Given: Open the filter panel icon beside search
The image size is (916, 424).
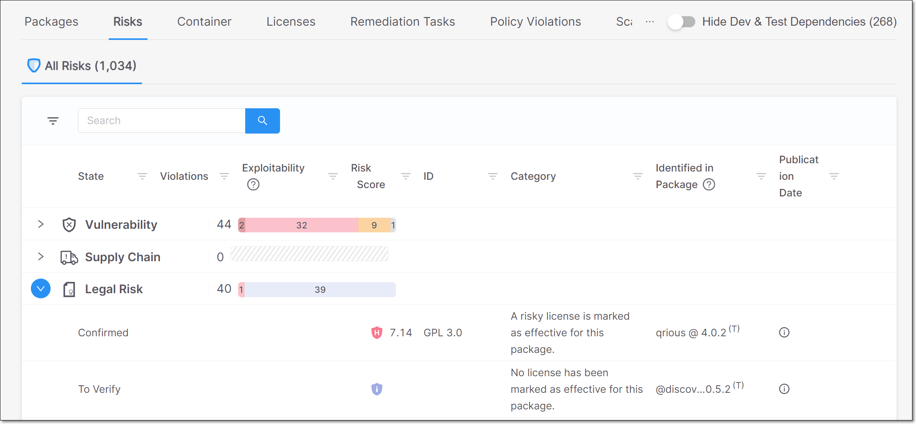Looking at the screenshot, I should tap(53, 121).
